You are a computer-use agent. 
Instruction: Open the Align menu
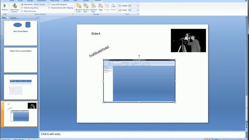pyautogui.click(x=100, y=8)
